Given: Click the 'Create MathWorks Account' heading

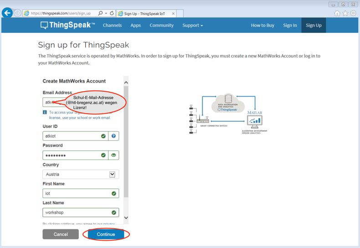Looking at the screenshot, I should point(74,81).
